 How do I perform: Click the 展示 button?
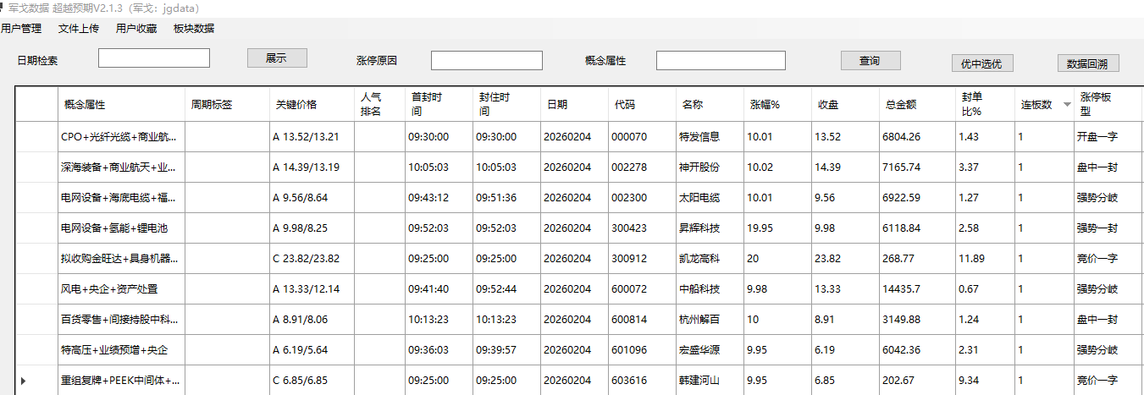point(277,58)
